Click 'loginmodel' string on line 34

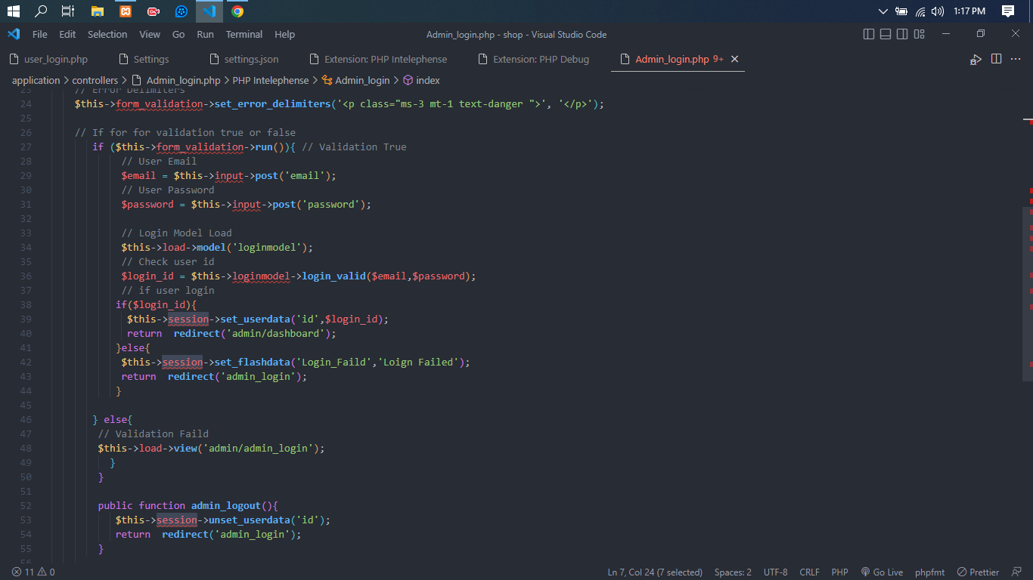(x=266, y=247)
